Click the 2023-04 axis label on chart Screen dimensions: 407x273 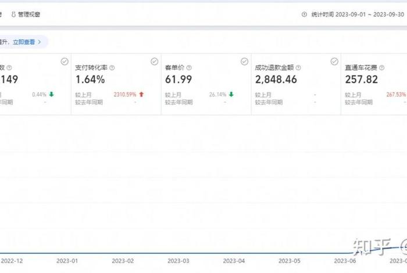coord(234,261)
